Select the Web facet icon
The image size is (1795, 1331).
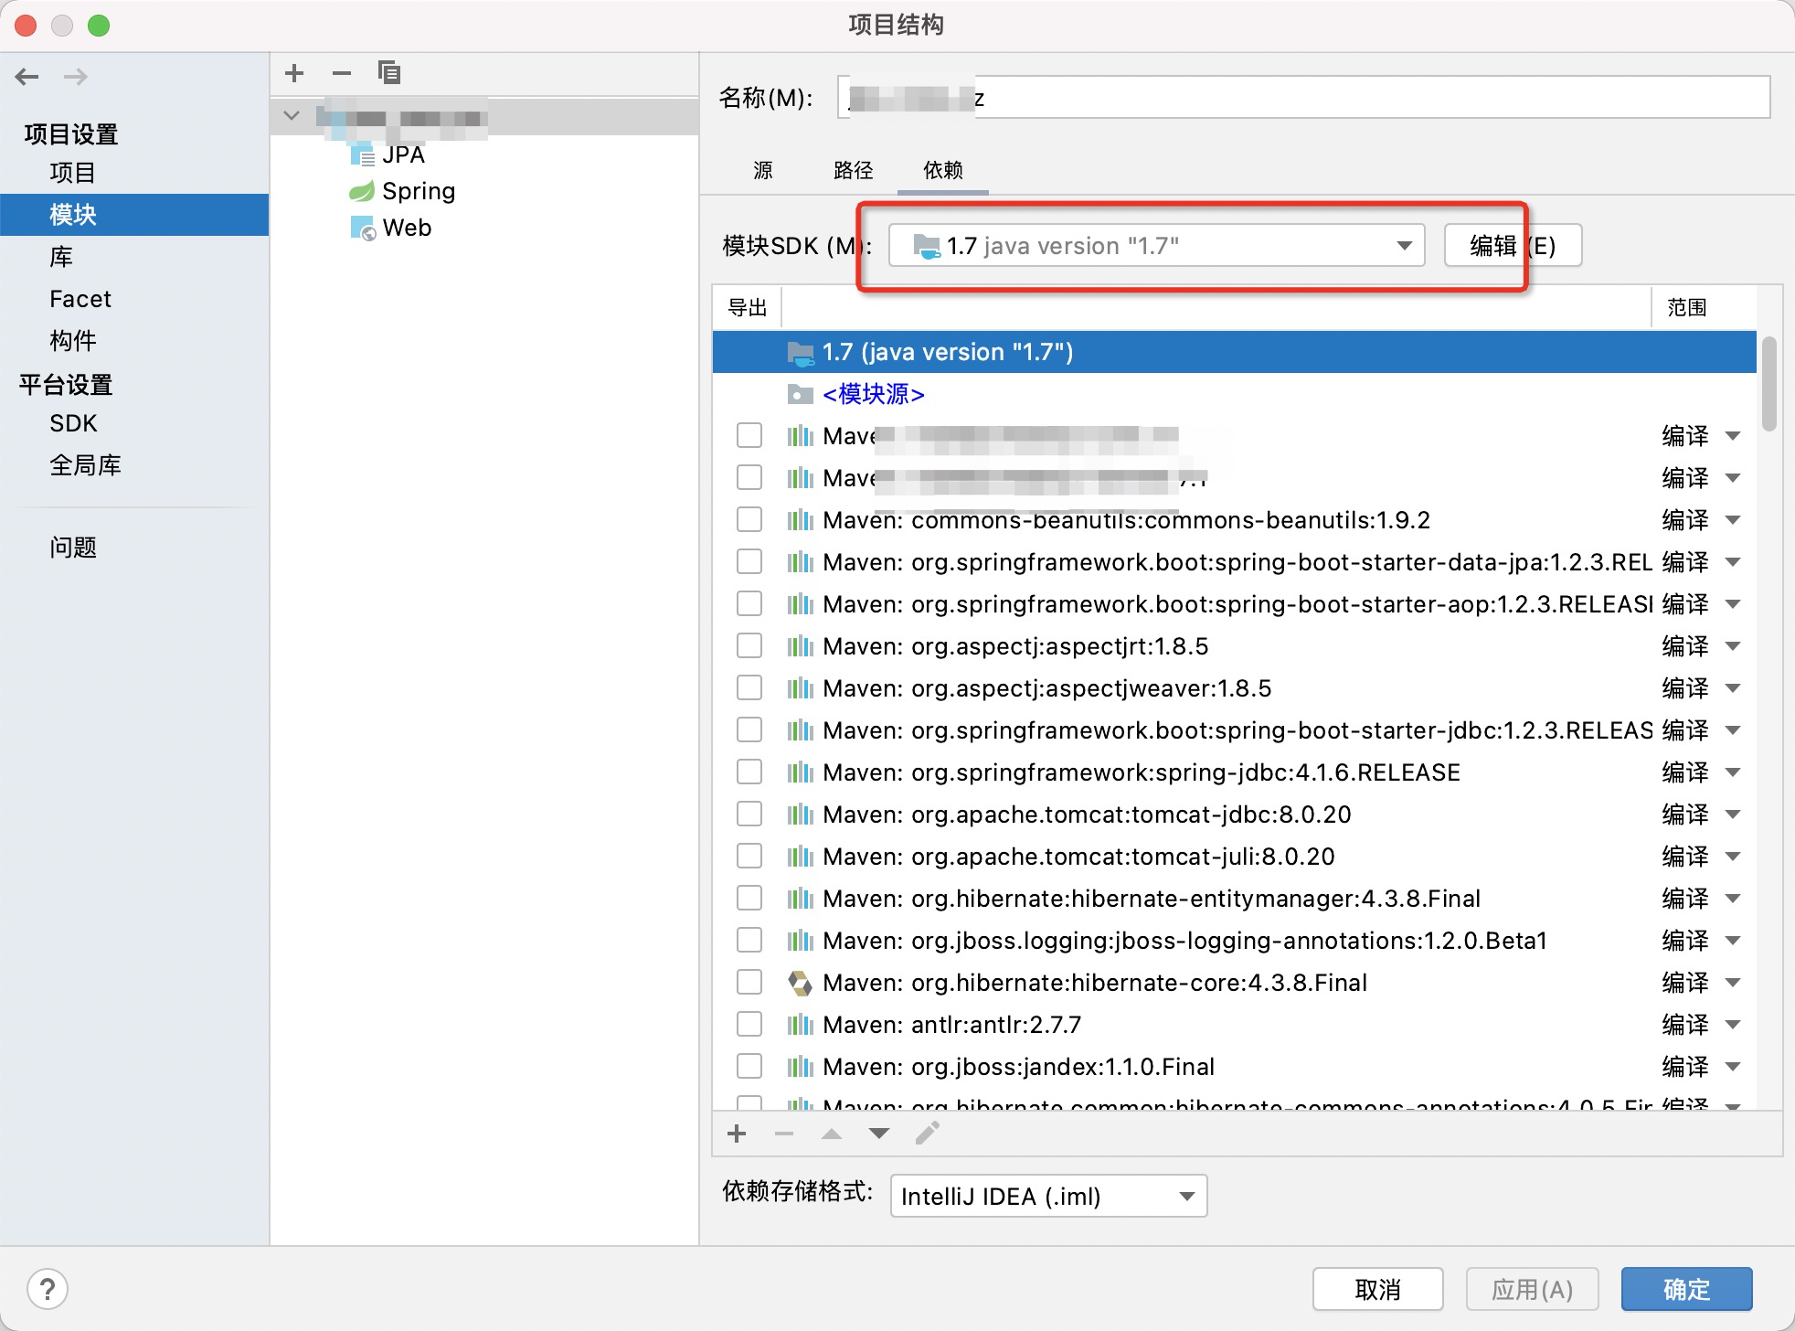pos(363,228)
